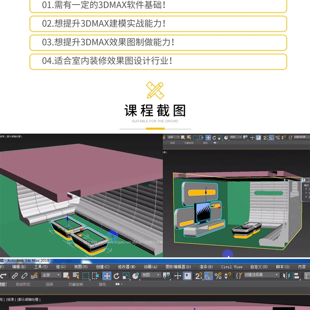Click Use Pivot Point Center in the lower toolbar
The width and height of the screenshot is (310, 310).
click(166, 276)
